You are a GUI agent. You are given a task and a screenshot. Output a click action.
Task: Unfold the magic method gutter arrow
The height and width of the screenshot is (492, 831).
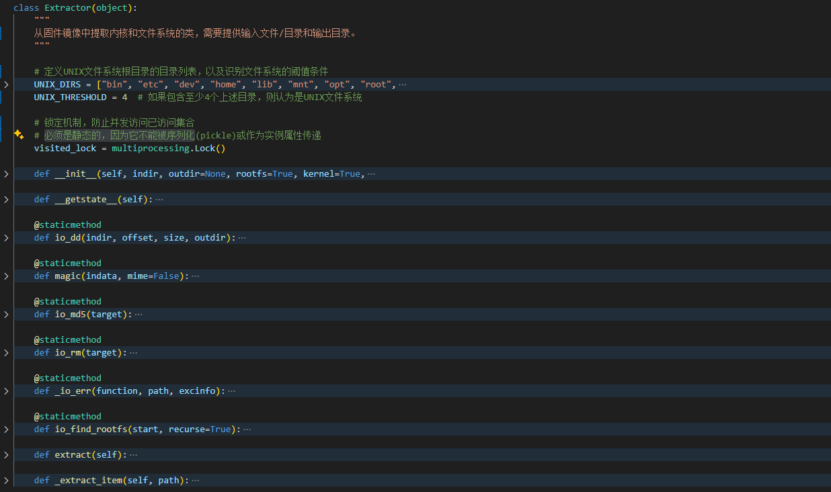pyautogui.click(x=6, y=276)
